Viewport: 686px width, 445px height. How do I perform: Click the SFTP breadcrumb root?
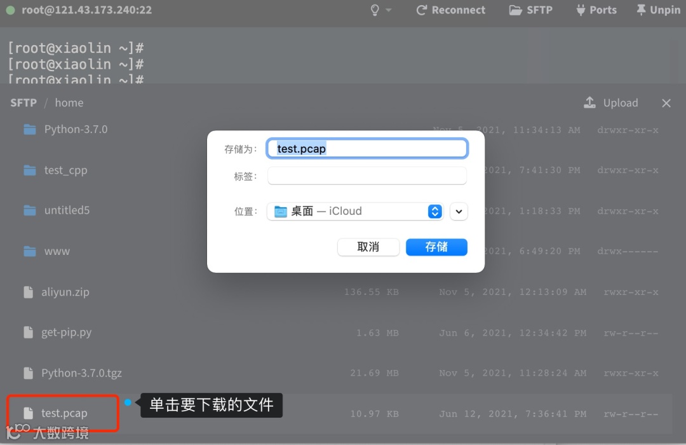pos(24,103)
